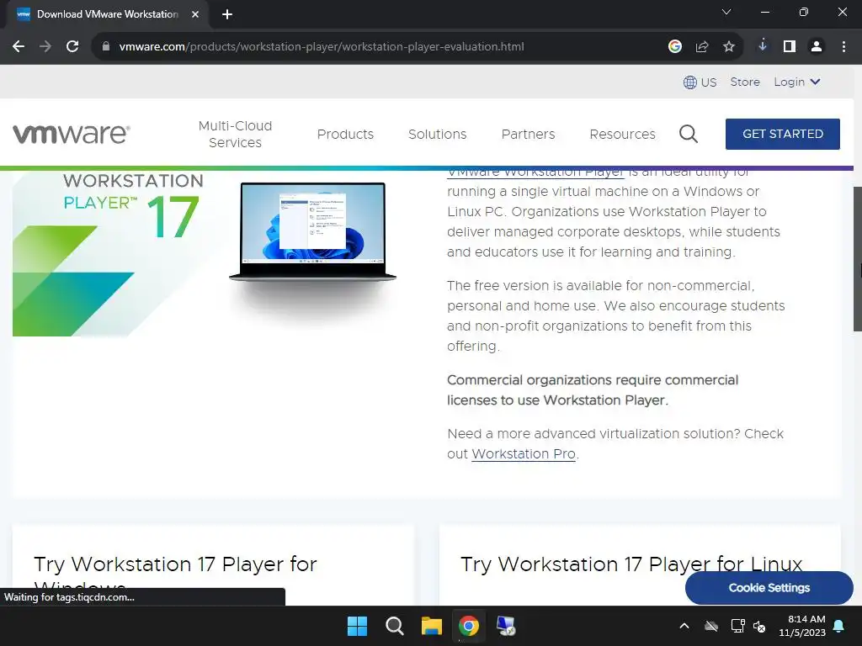Open File Explorer from taskbar
The width and height of the screenshot is (862, 646).
point(432,626)
